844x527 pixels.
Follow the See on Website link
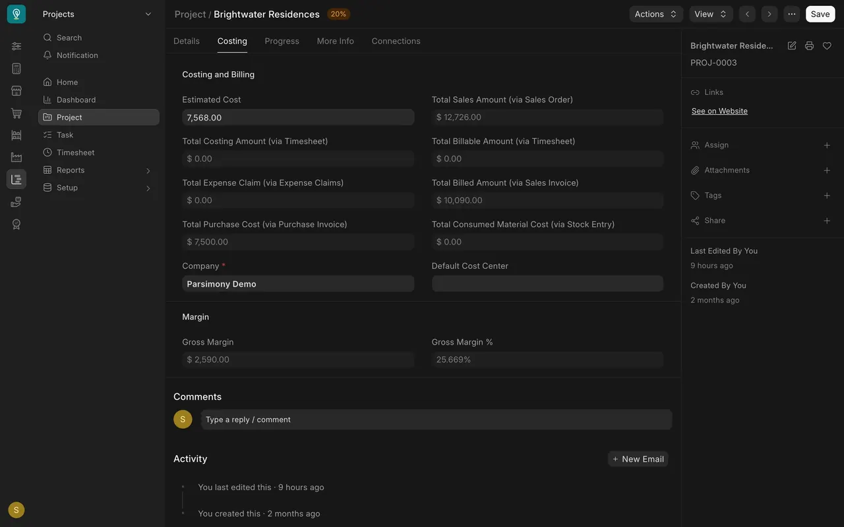click(719, 111)
